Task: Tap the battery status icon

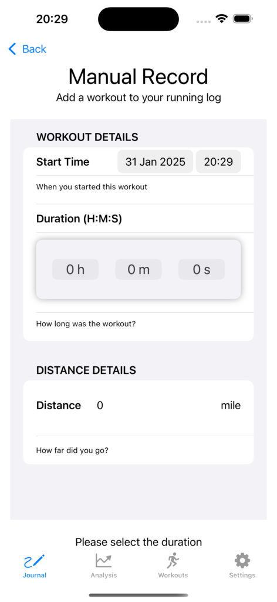Action: point(242,18)
